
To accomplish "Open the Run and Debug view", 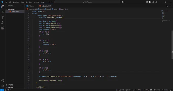I will tap(3, 23).
